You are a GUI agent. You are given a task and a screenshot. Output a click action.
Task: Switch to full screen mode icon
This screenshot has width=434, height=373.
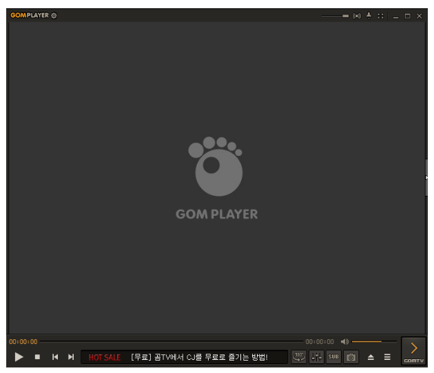point(380,16)
